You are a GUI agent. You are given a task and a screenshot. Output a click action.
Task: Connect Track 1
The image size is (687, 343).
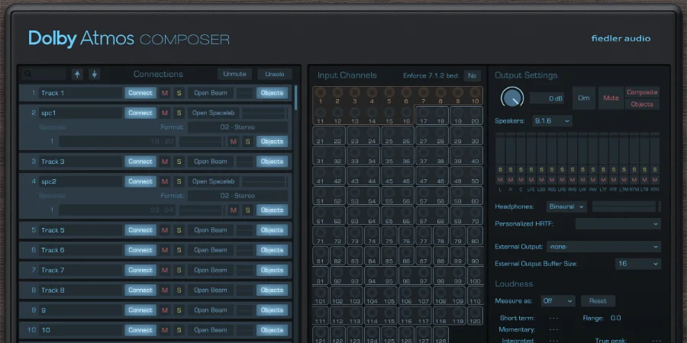coord(140,93)
